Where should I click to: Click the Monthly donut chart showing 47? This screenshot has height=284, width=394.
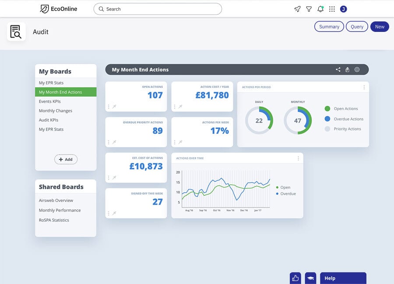pyautogui.click(x=298, y=121)
